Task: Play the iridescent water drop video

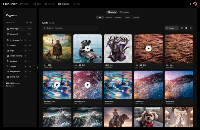Action: [x=57, y=85]
